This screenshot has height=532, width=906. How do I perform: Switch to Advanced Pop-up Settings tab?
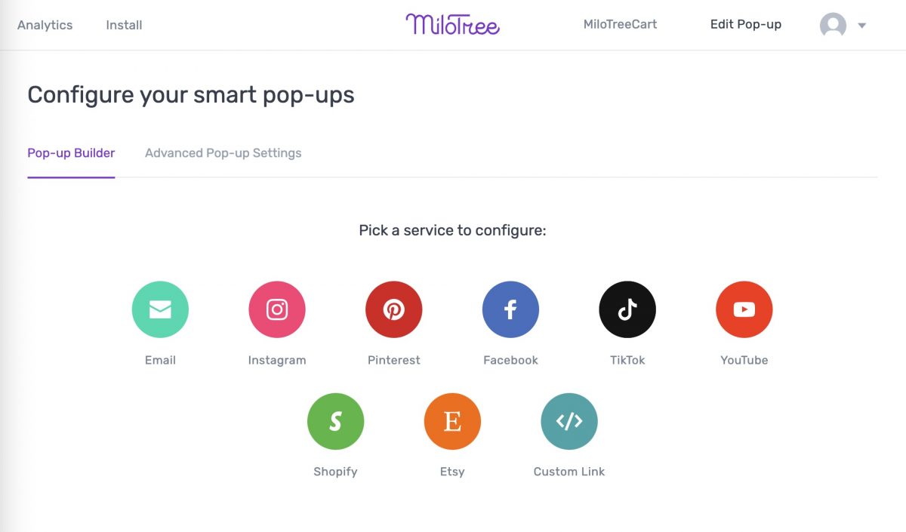(223, 153)
